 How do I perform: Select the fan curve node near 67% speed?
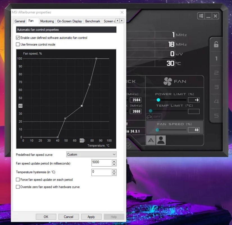click(x=89, y=85)
